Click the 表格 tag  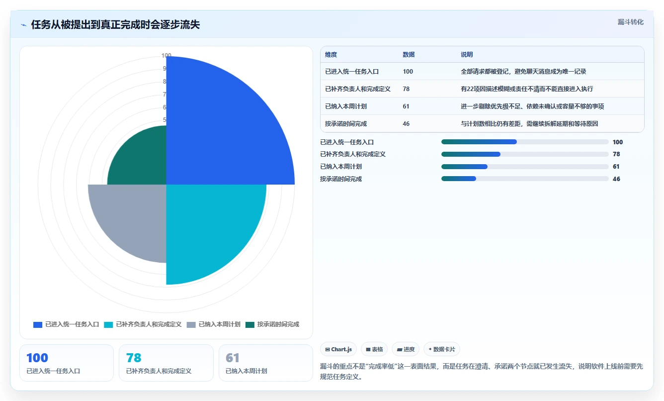click(x=374, y=349)
